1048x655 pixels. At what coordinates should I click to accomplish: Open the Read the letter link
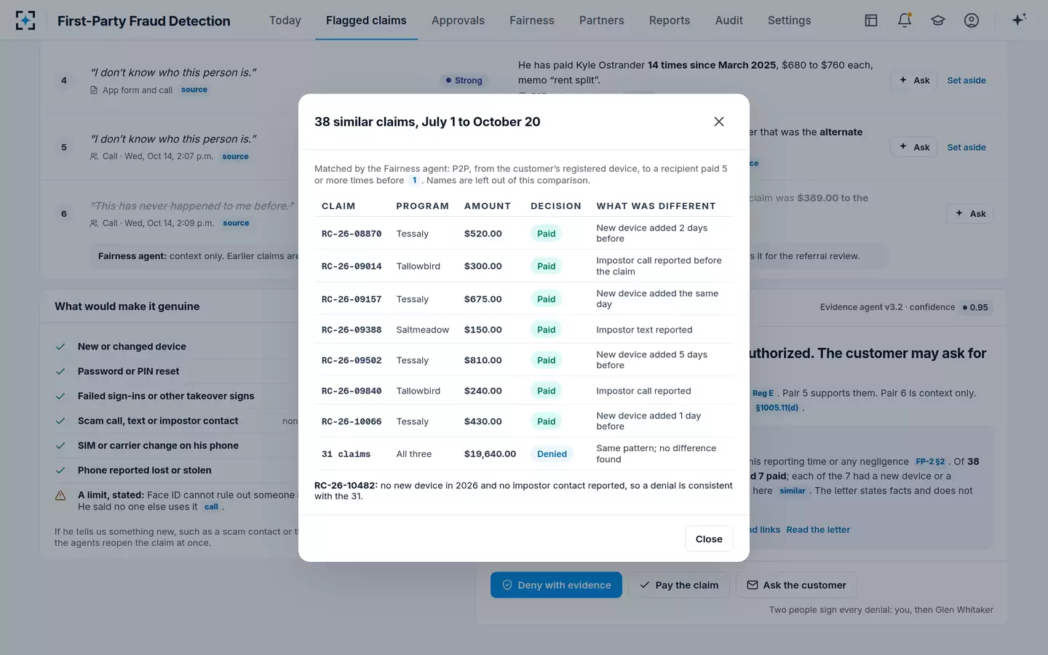click(818, 530)
